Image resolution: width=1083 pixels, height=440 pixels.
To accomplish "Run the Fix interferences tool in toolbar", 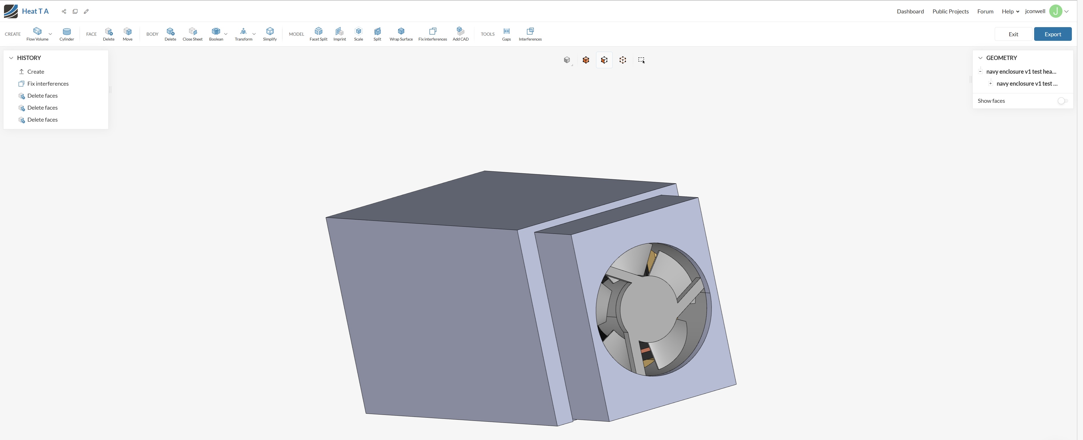I will [x=433, y=34].
